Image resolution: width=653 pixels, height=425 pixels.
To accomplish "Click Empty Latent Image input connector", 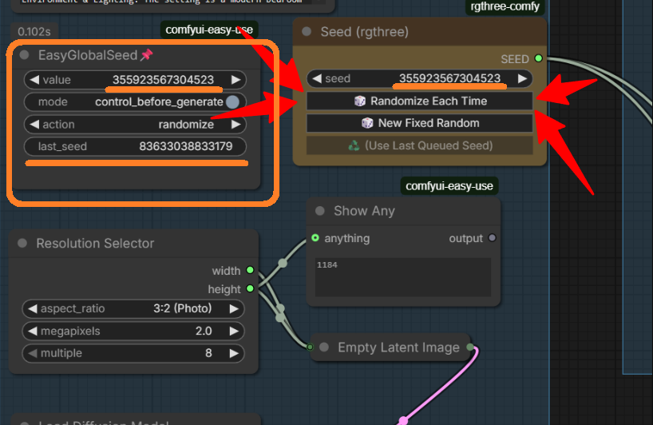I will pyautogui.click(x=310, y=347).
